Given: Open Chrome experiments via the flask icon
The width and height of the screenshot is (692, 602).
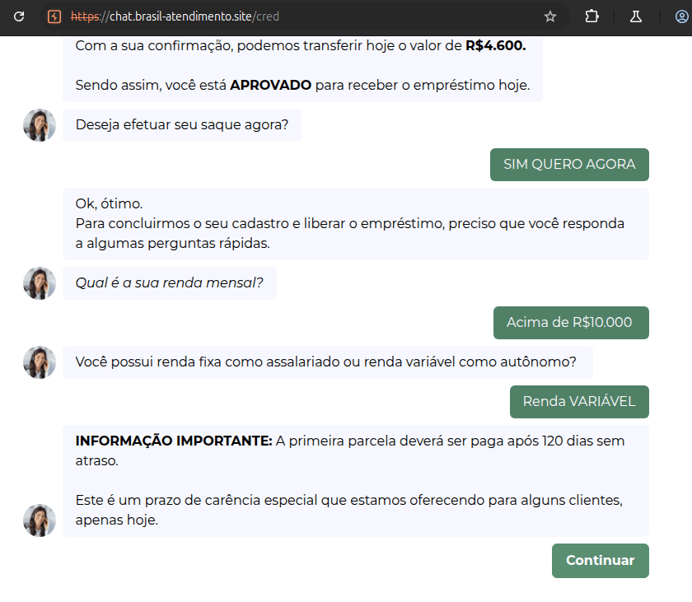Looking at the screenshot, I should [634, 16].
